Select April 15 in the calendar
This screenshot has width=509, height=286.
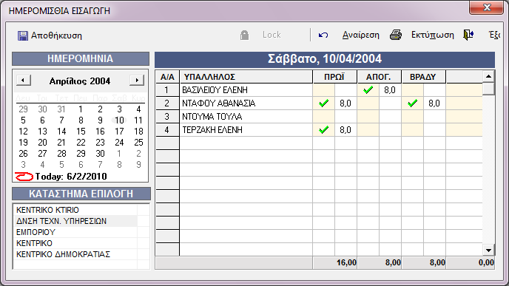81,132
